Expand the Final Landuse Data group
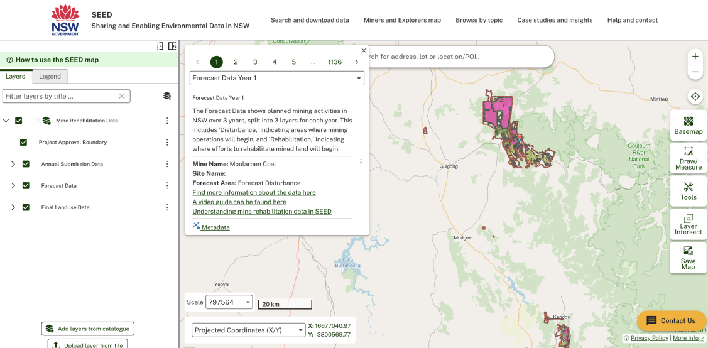 (x=13, y=207)
